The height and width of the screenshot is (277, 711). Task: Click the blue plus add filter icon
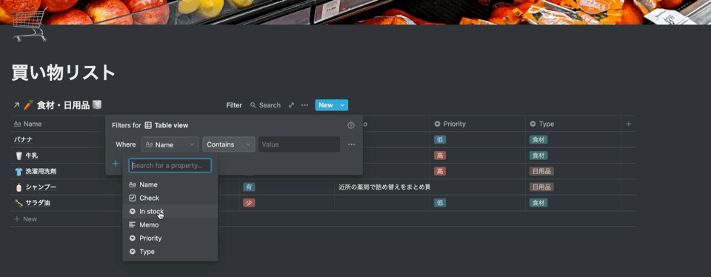116,164
